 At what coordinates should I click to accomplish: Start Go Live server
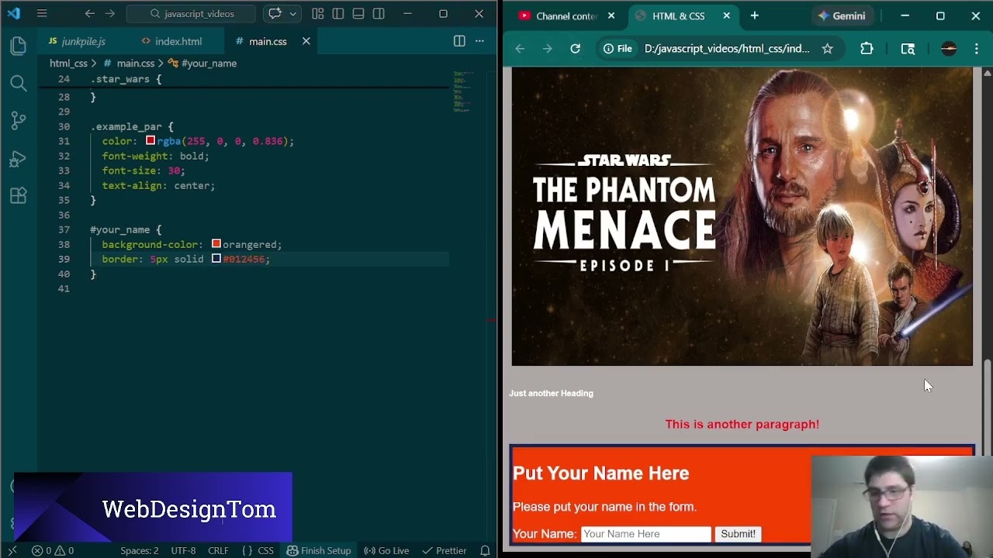(386, 551)
